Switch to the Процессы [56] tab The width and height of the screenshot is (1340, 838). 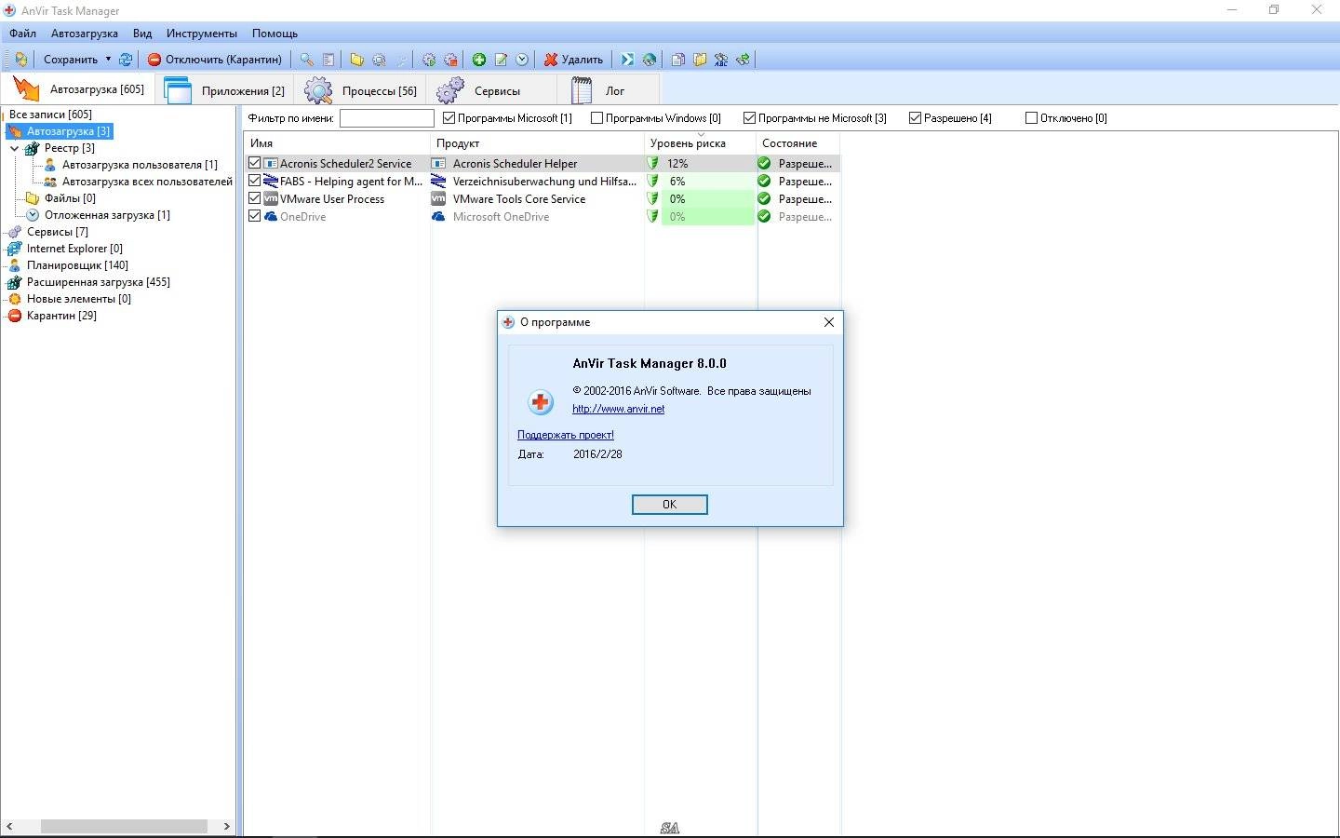[x=361, y=90]
